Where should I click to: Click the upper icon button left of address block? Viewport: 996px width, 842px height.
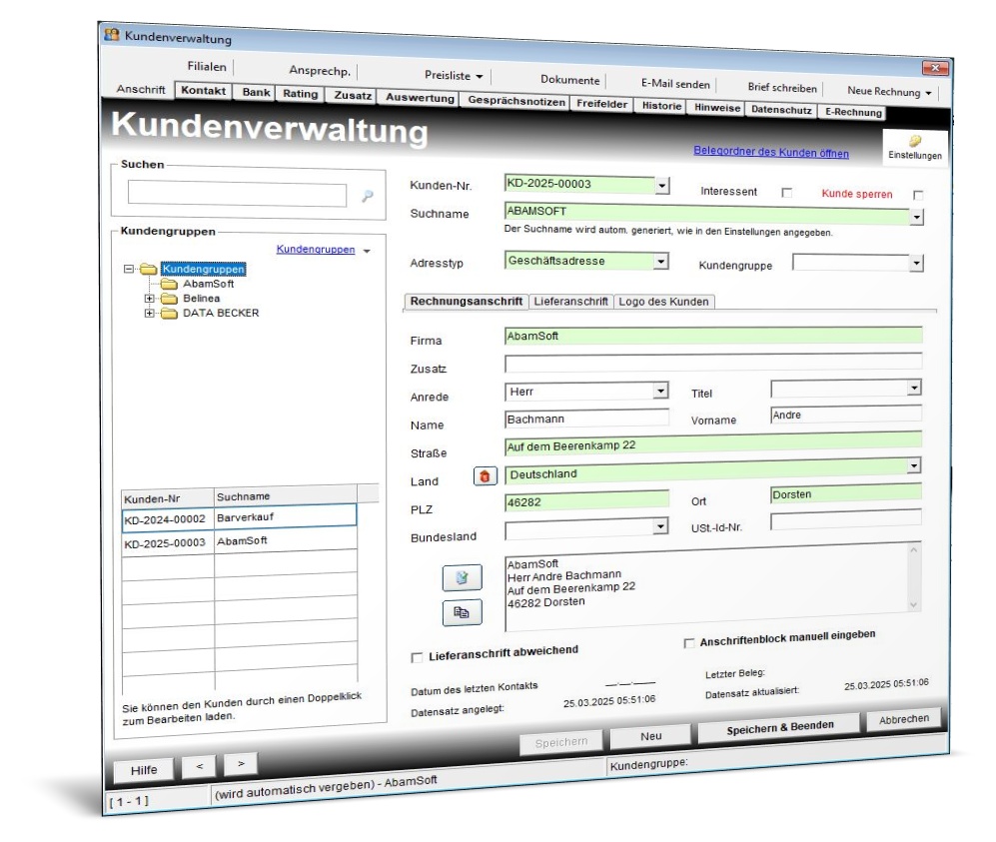[462, 578]
